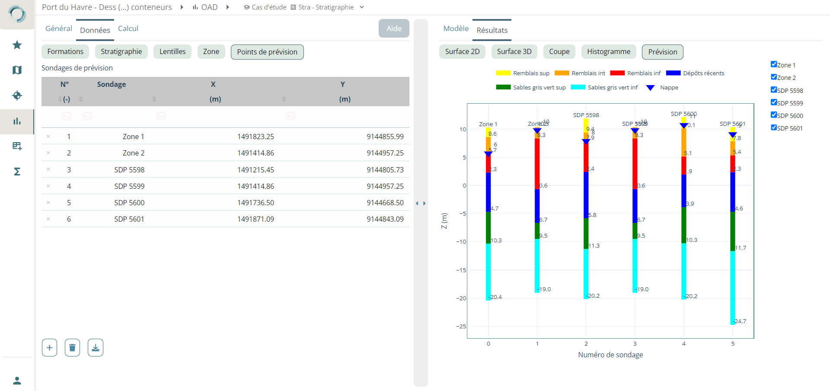
Task: Open the map icon in sidebar
Action: pyautogui.click(x=17, y=70)
